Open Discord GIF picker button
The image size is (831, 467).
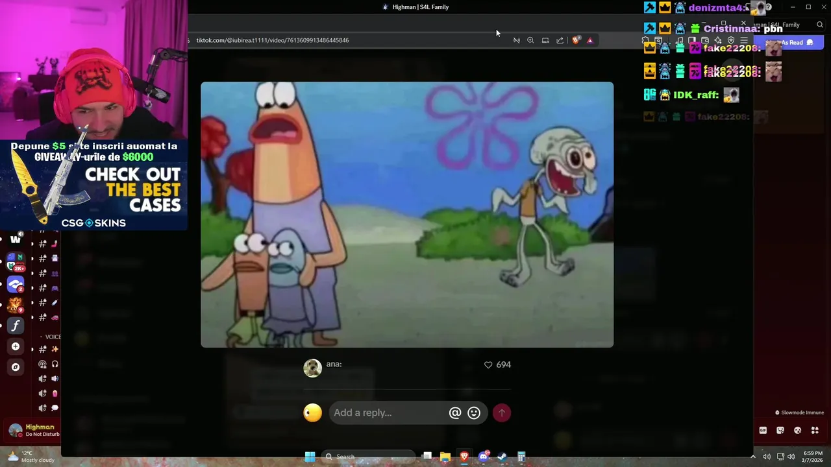763,430
